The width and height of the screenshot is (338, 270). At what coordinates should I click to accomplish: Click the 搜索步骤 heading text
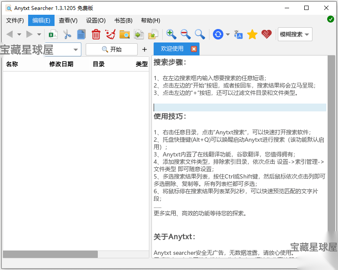[x=170, y=62]
